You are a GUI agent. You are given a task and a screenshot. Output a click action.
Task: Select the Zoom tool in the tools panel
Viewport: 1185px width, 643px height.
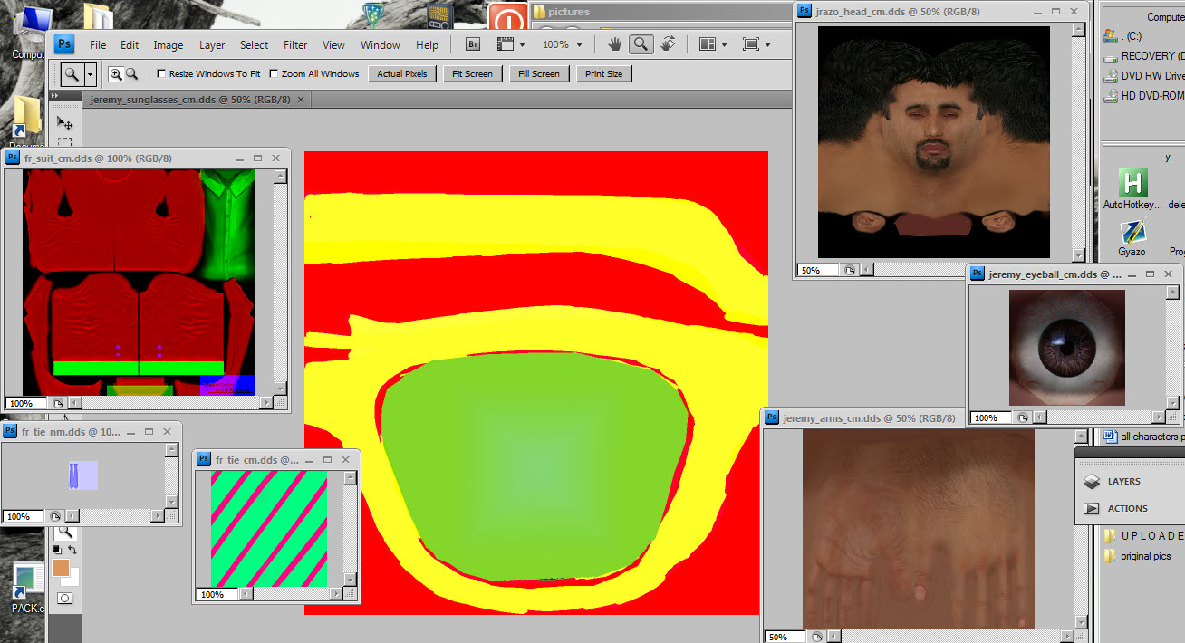(64, 533)
